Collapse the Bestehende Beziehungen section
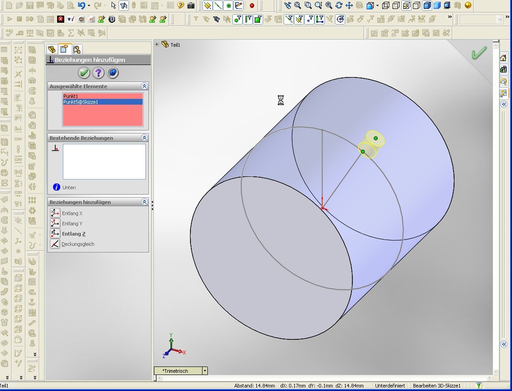This screenshot has height=391, width=512. click(x=144, y=138)
